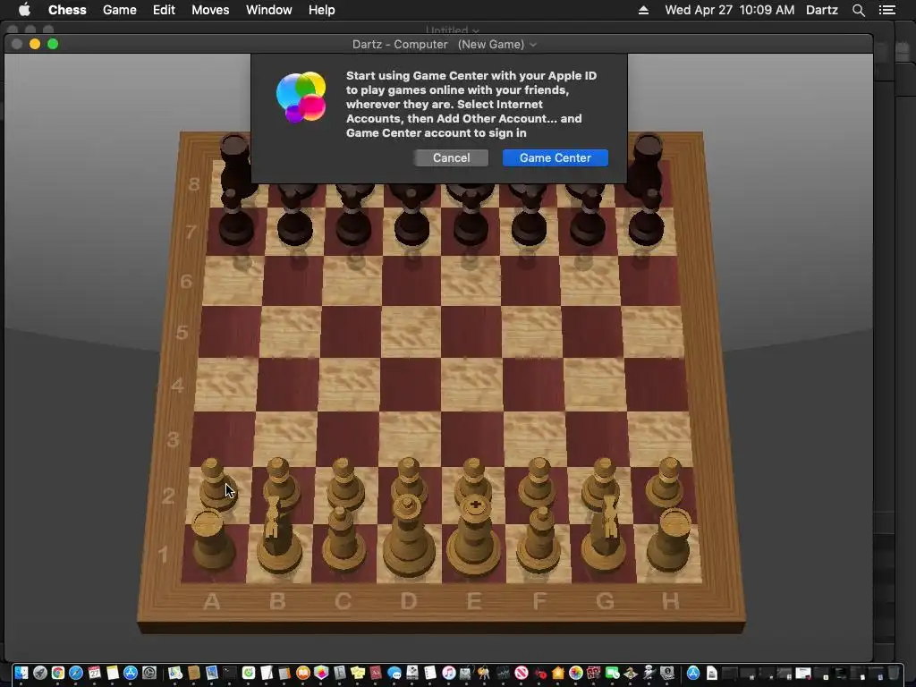Viewport: 916px width, 687px height.
Task: Open the Help menu
Action: point(322,10)
